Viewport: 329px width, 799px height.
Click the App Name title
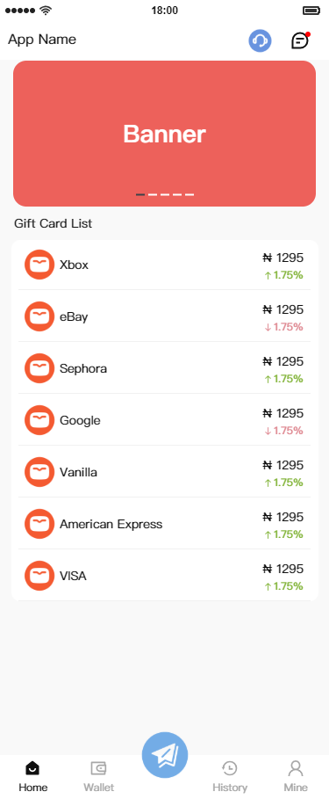pyautogui.click(x=42, y=40)
